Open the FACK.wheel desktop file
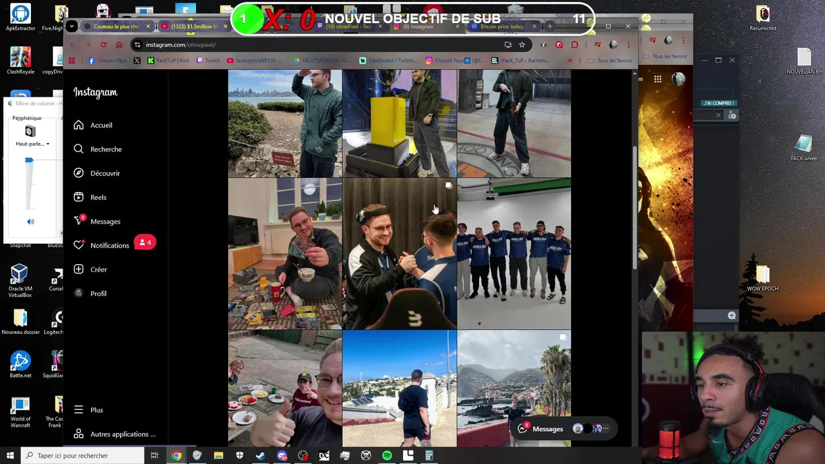Viewport: 825px width, 464px height. [x=804, y=148]
